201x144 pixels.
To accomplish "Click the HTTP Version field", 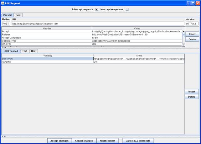I will coord(192,23).
